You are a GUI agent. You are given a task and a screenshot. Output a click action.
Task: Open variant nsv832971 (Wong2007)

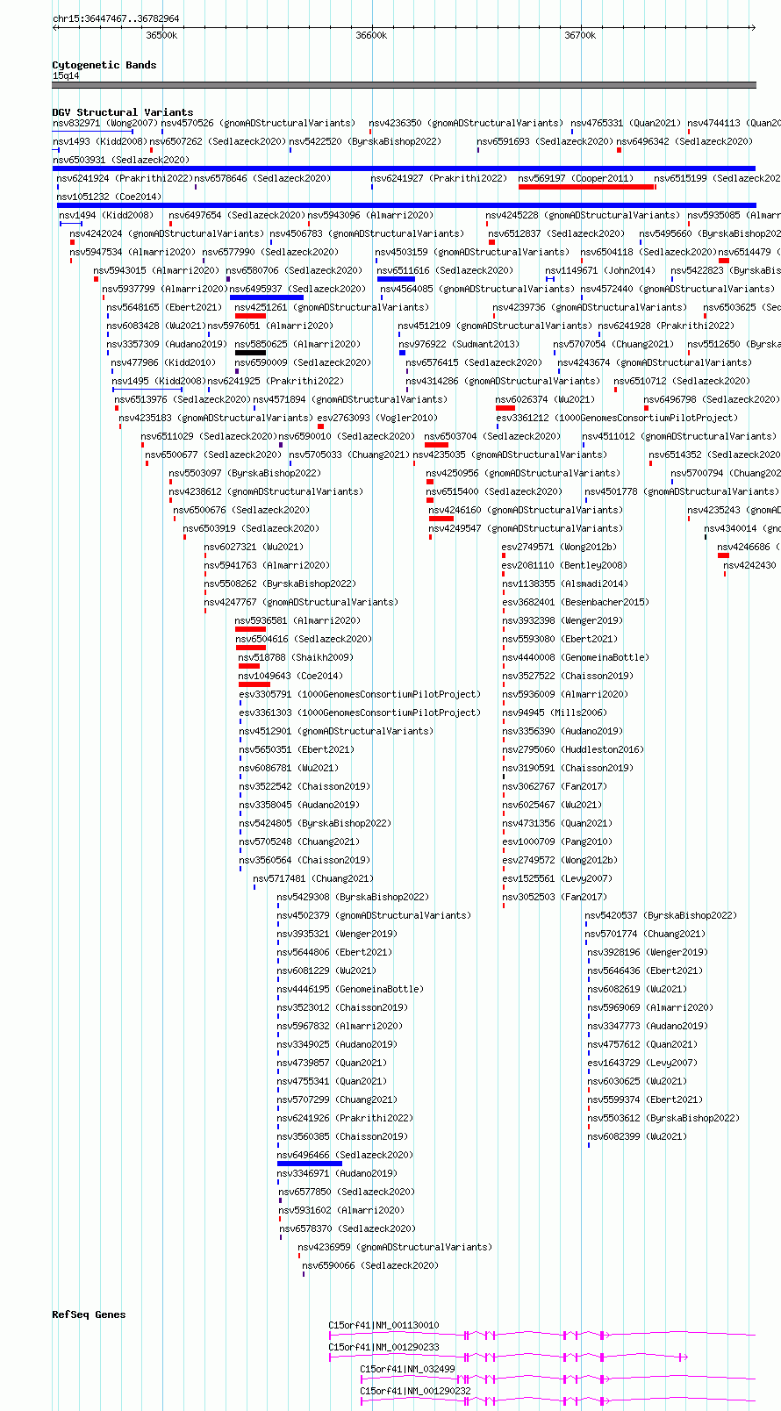pyautogui.click(x=104, y=123)
